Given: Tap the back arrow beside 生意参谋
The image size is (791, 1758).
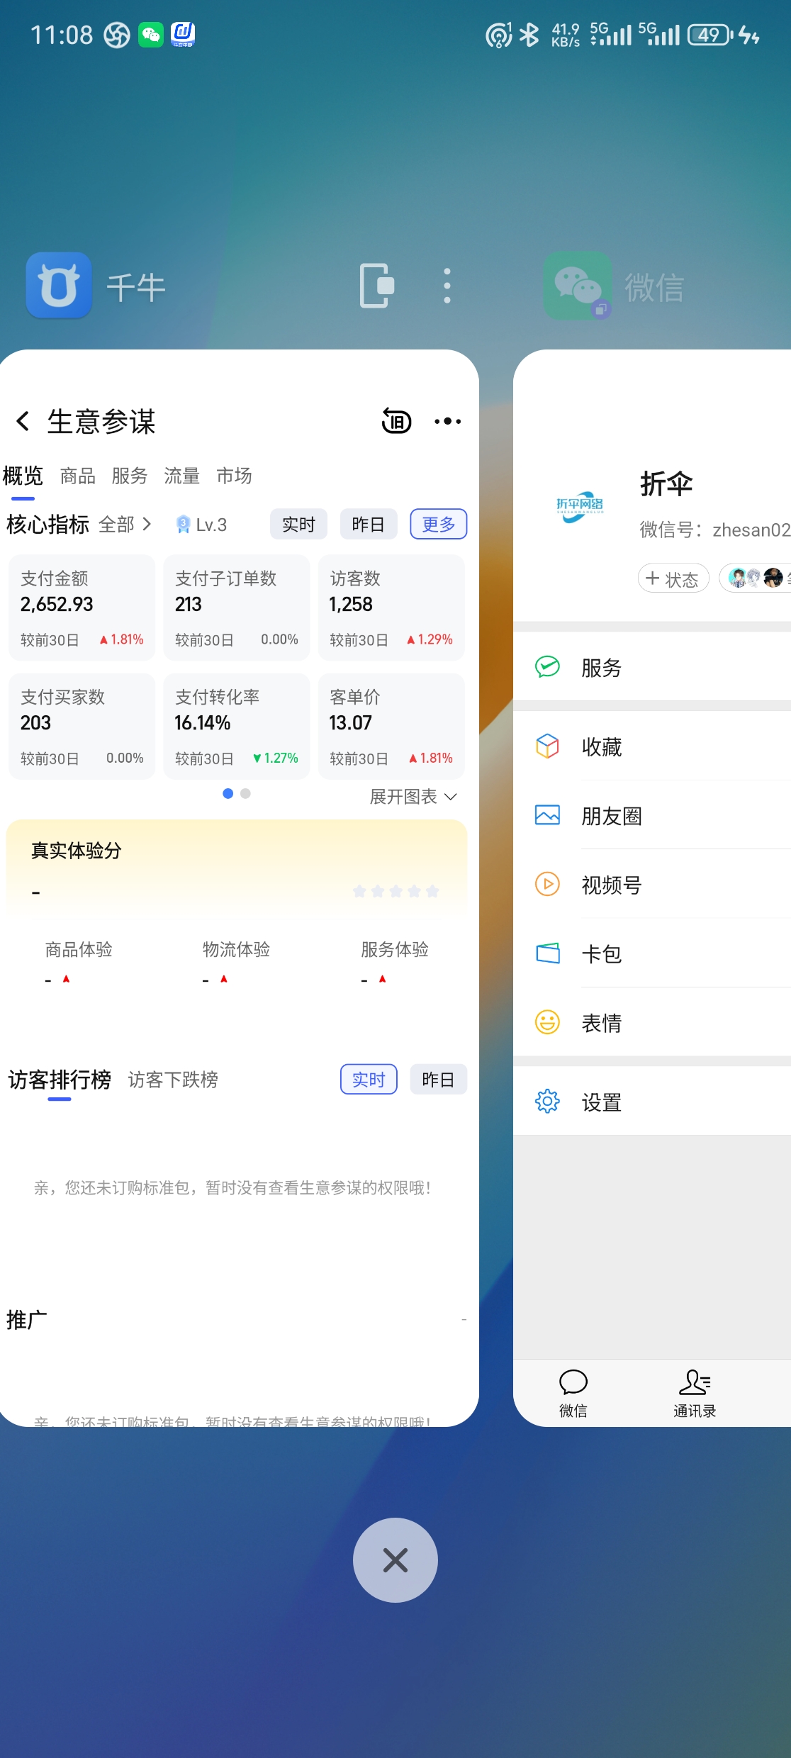Looking at the screenshot, I should pos(23,421).
